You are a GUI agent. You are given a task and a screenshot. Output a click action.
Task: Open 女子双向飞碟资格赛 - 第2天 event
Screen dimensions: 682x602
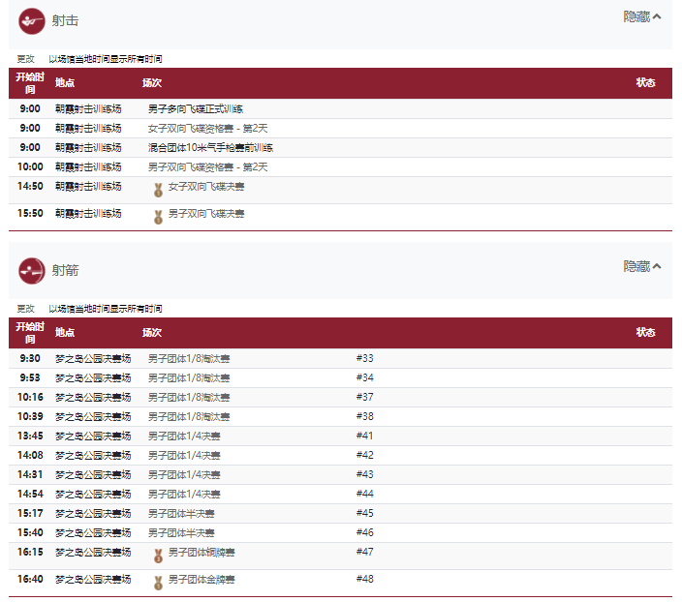pyautogui.click(x=207, y=129)
